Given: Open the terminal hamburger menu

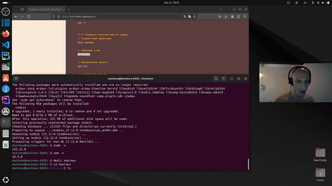Looking at the screenshot, I should [x=223, y=79].
